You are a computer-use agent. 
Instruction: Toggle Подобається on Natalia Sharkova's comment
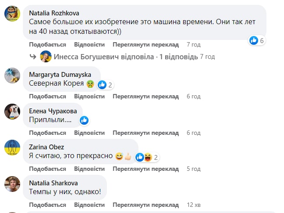(x=47, y=205)
